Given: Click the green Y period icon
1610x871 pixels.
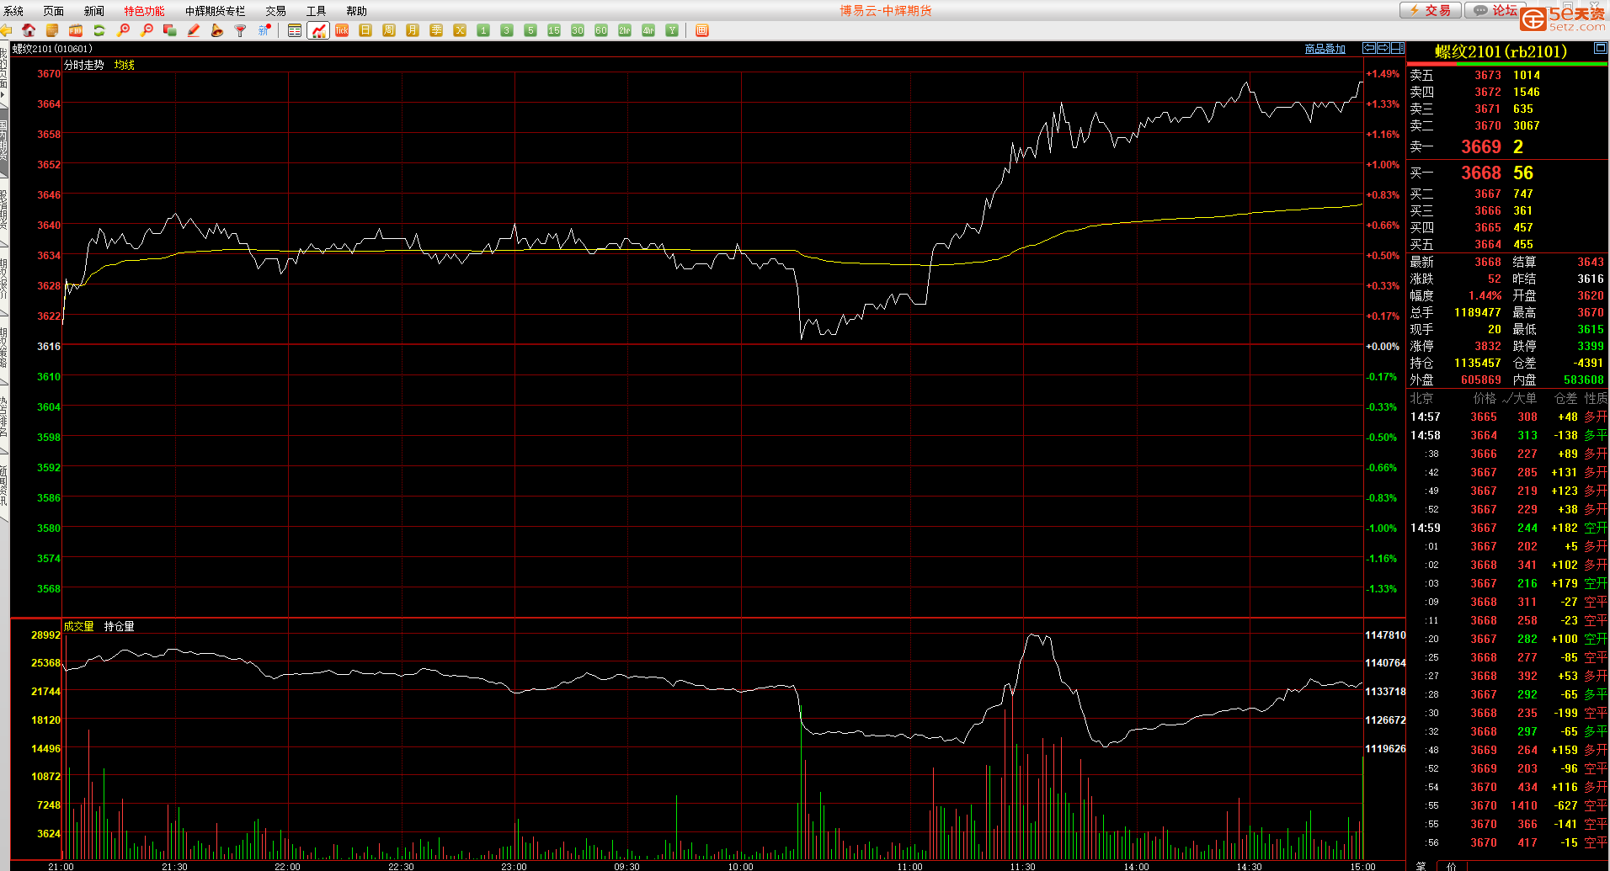Looking at the screenshot, I should point(672,30).
